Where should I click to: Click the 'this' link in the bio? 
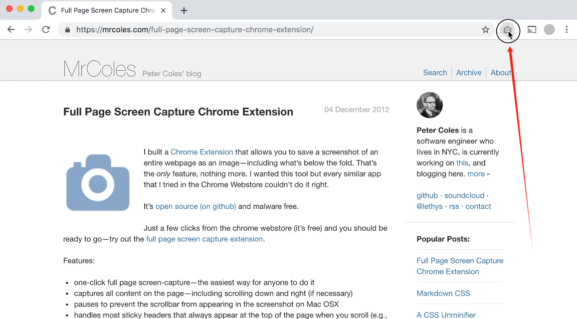pyautogui.click(x=462, y=163)
